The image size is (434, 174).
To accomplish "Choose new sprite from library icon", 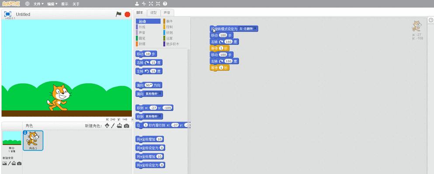I will point(107,126).
